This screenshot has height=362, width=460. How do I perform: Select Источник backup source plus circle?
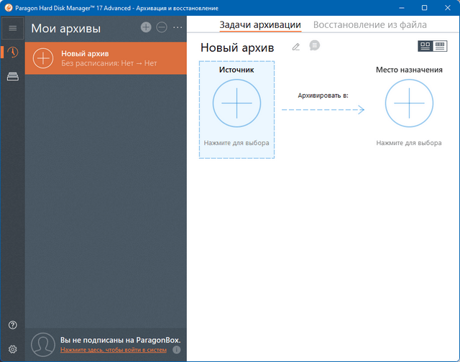tap(236, 103)
